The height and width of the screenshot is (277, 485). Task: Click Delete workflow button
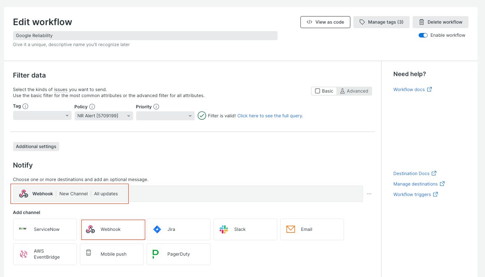440,22
